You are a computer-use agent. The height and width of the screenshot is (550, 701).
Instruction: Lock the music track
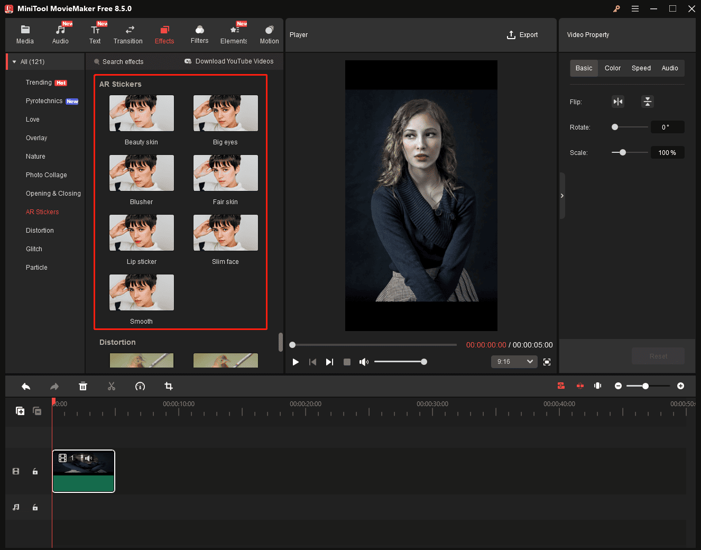click(x=35, y=507)
